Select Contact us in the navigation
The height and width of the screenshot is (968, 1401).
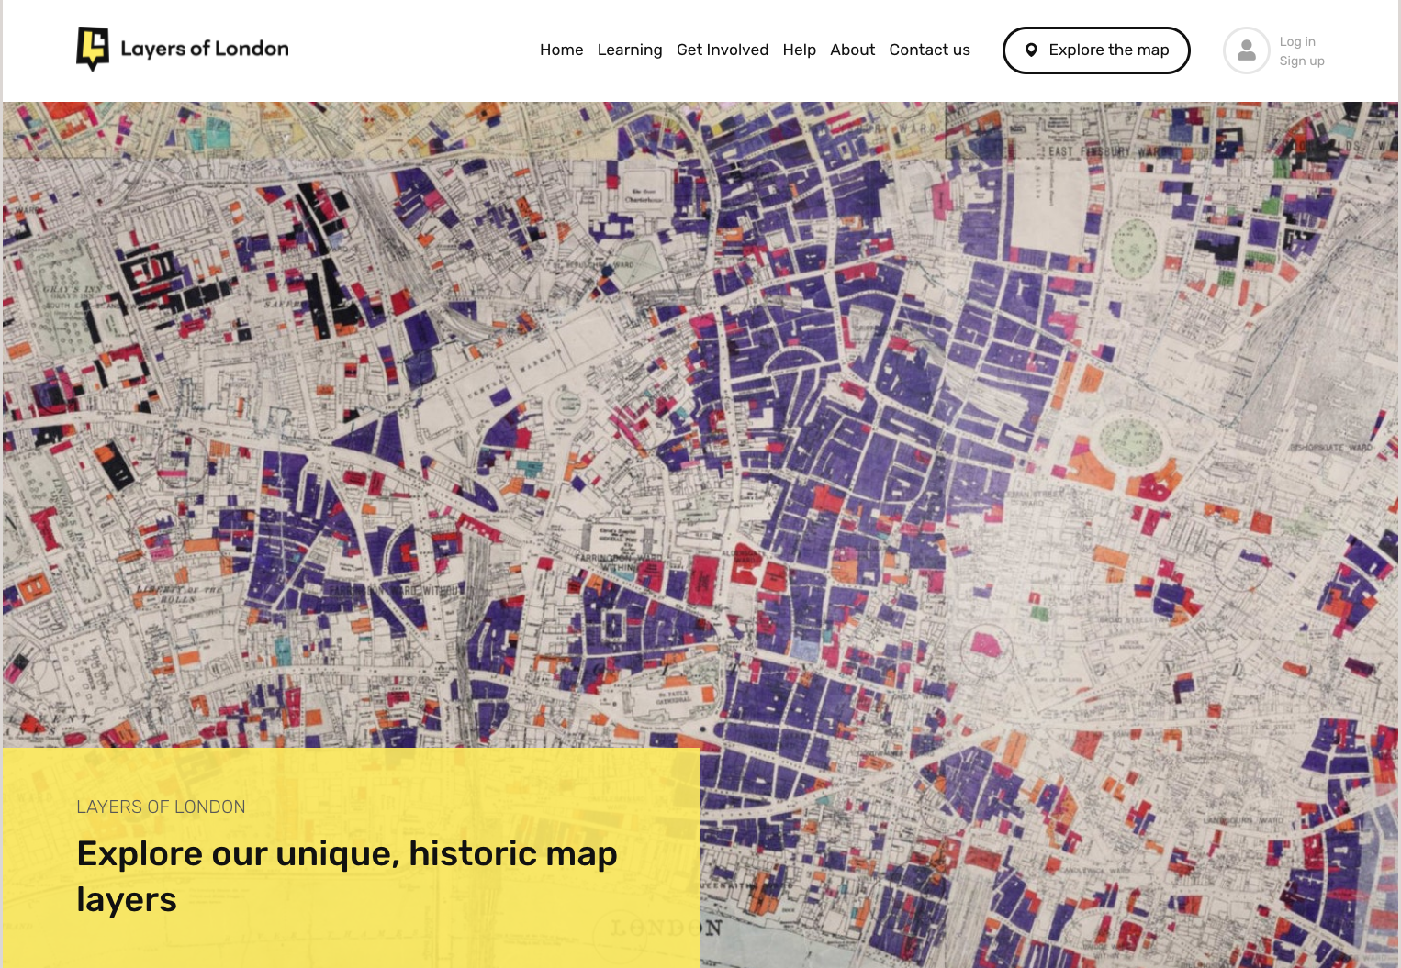[929, 50]
